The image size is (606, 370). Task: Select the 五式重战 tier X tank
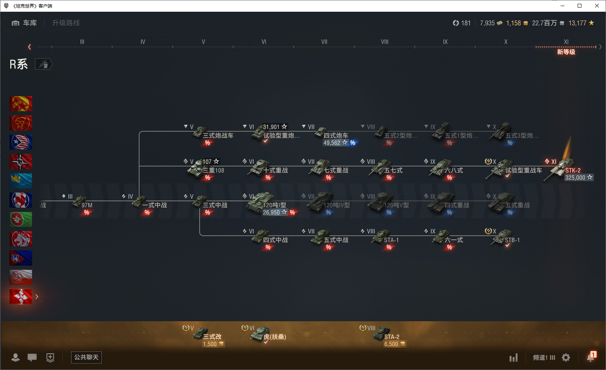(508, 204)
